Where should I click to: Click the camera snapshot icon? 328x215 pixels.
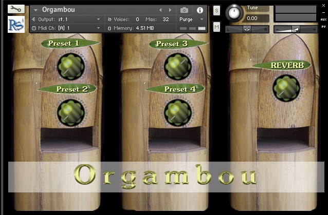(x=184, y=10)
